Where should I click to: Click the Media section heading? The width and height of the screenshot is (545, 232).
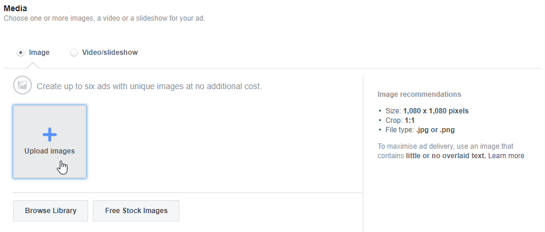click(15, 8)
